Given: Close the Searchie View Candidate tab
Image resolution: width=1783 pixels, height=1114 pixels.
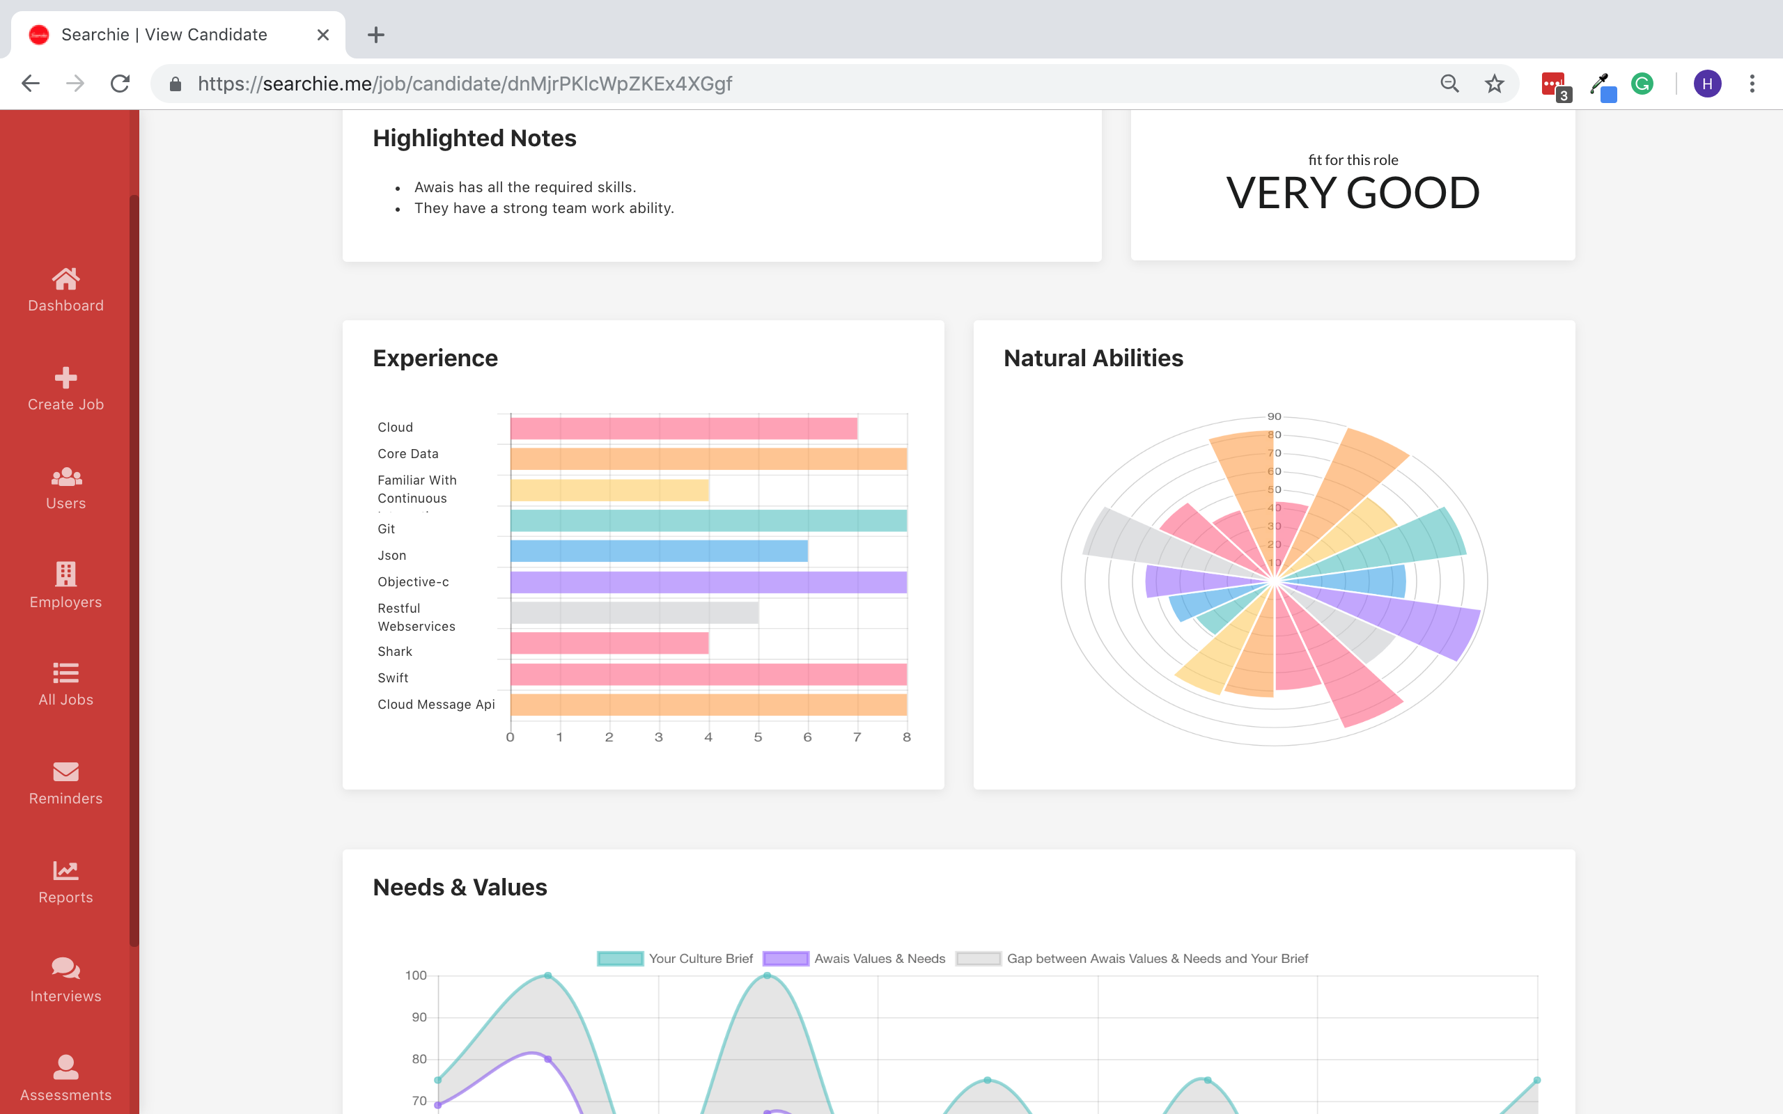Looking at the screenshot, I should pyautogui.click(x=322, y=35).
